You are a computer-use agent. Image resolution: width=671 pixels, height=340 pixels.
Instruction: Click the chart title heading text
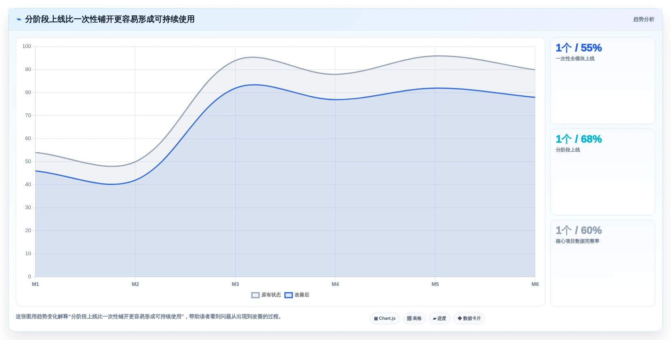110,19
